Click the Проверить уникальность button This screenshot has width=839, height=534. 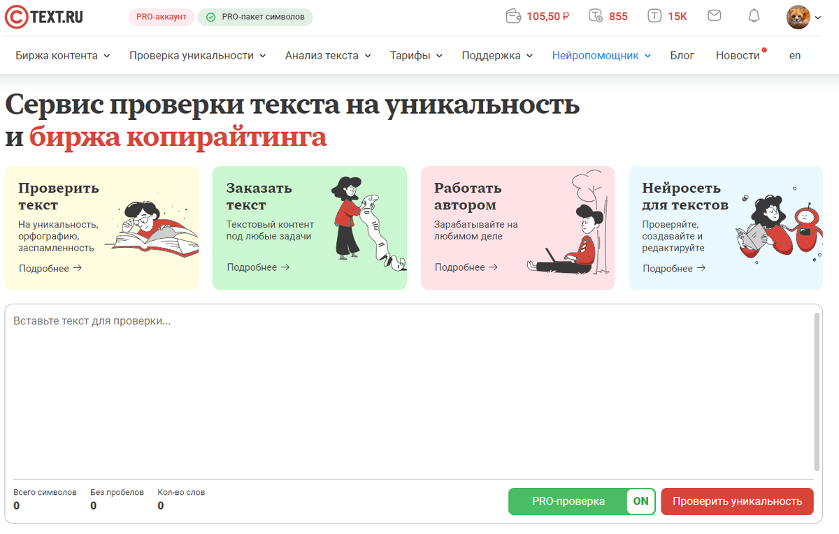pyautogui.click(x=737, y=501)
